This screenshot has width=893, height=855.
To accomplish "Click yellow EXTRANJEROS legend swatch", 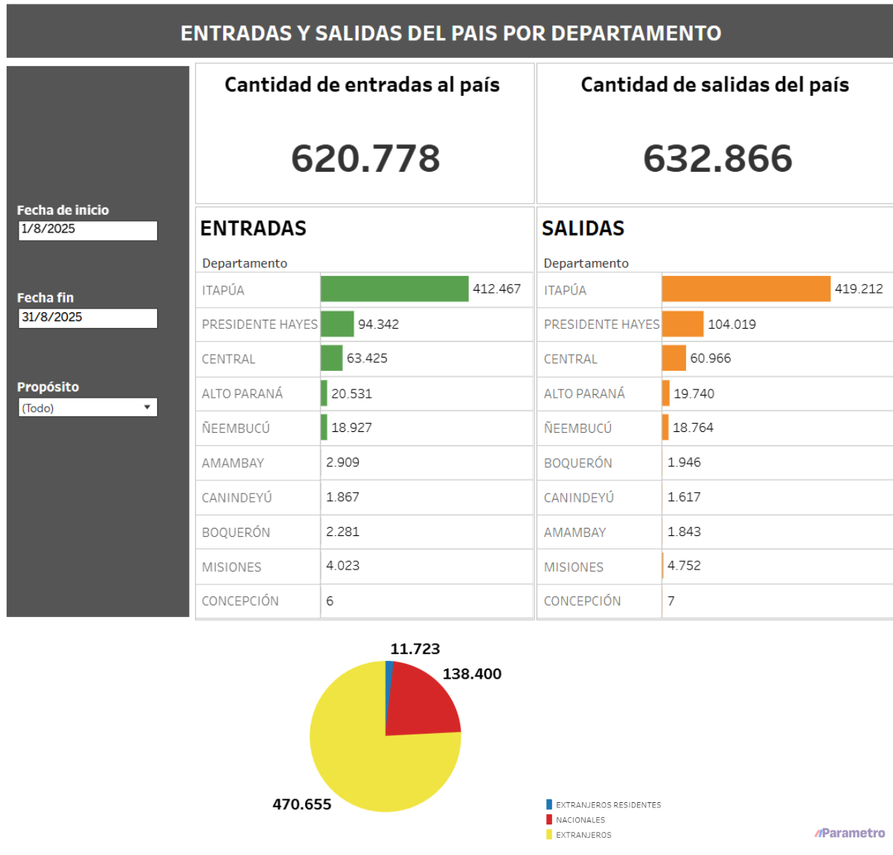I will (549, 834).
